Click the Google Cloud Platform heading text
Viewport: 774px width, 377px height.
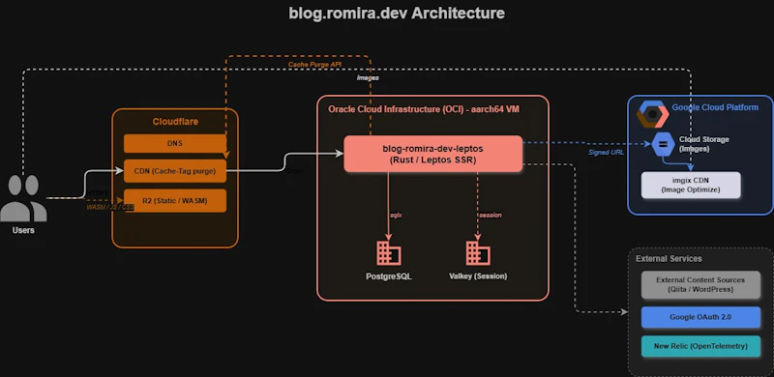715,107
